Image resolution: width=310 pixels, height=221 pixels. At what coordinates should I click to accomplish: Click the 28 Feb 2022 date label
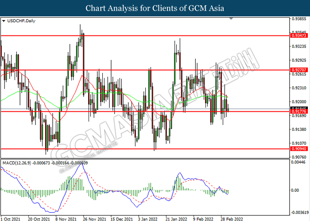232,219
